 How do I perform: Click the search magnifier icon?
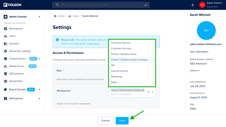tap(57, 5)
